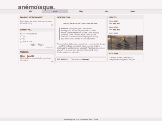Viewport: 162px width, 121px height.
Task: Open the LOG link under Thought of the Moment
Action: [52, 25]
